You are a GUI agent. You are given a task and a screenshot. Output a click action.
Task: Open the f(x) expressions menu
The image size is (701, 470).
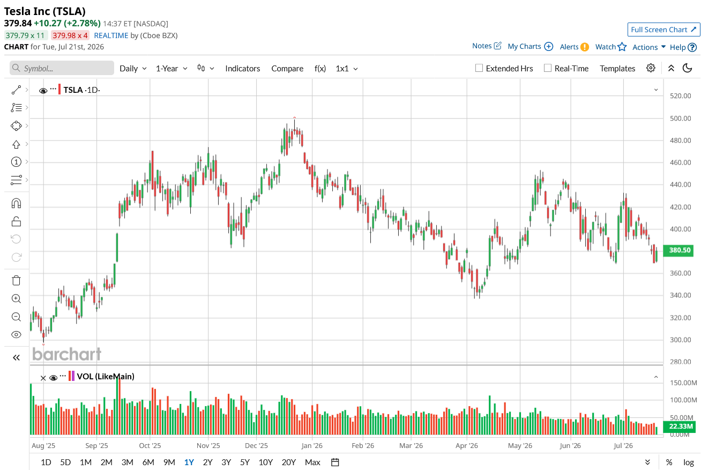[x=320, y=68]
